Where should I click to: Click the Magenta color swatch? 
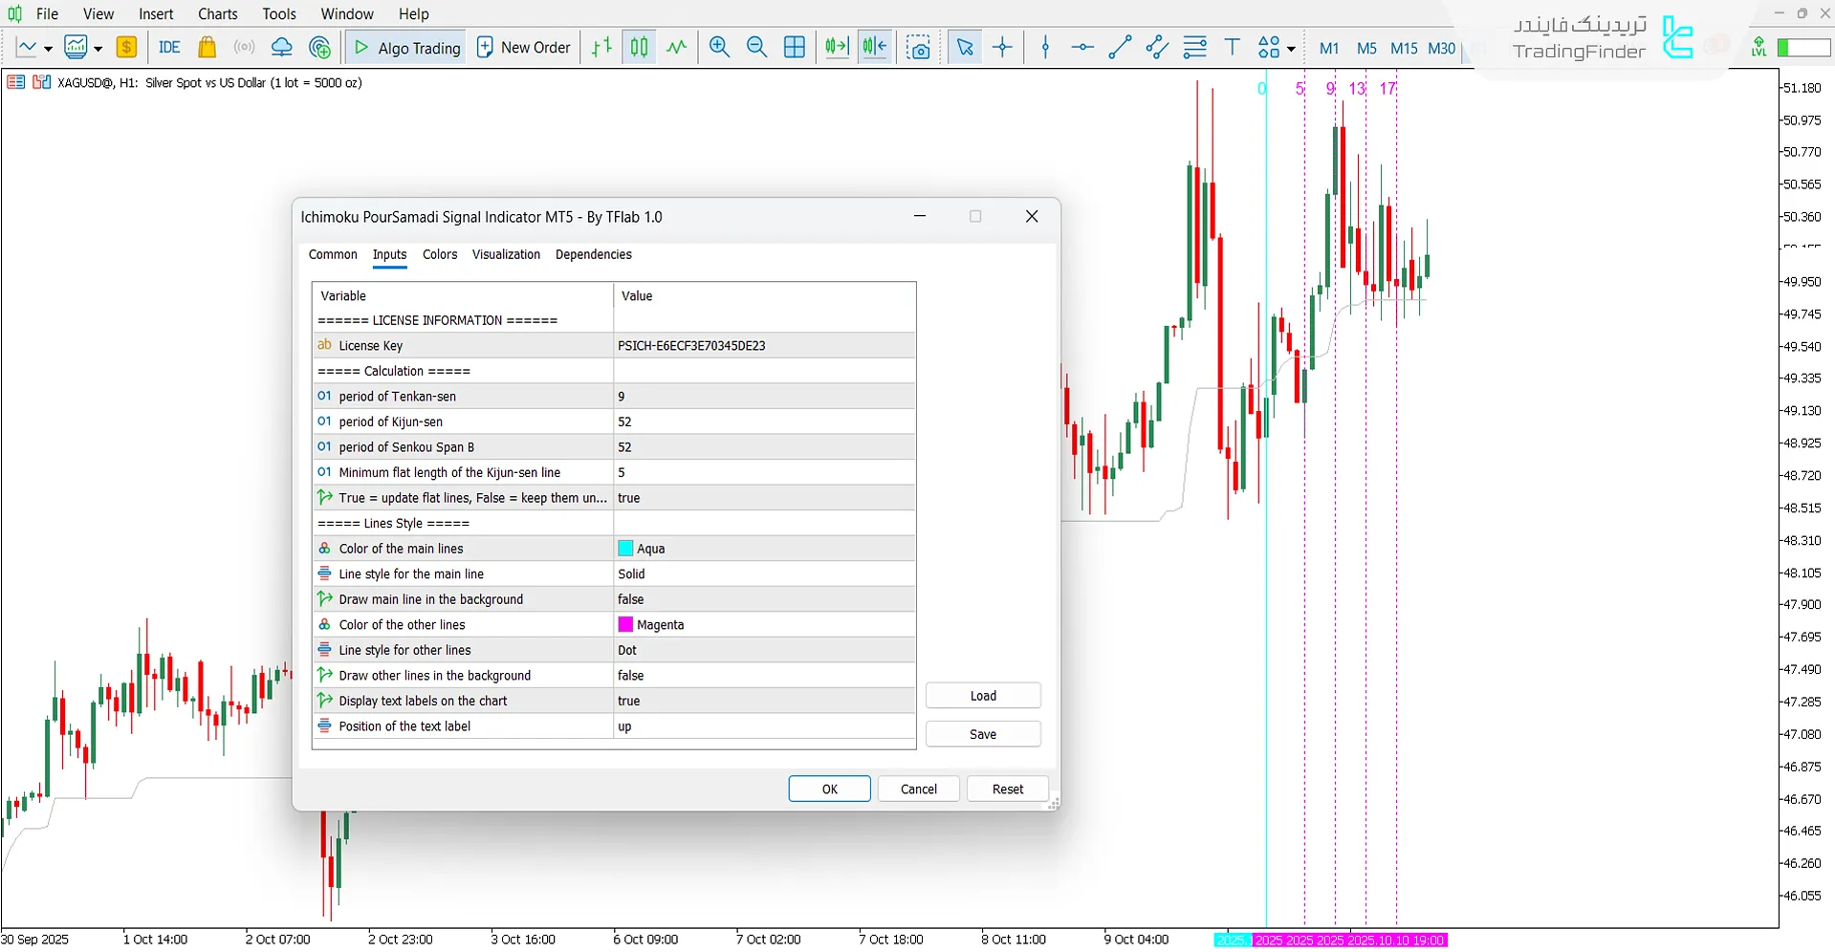pos(625,625)
